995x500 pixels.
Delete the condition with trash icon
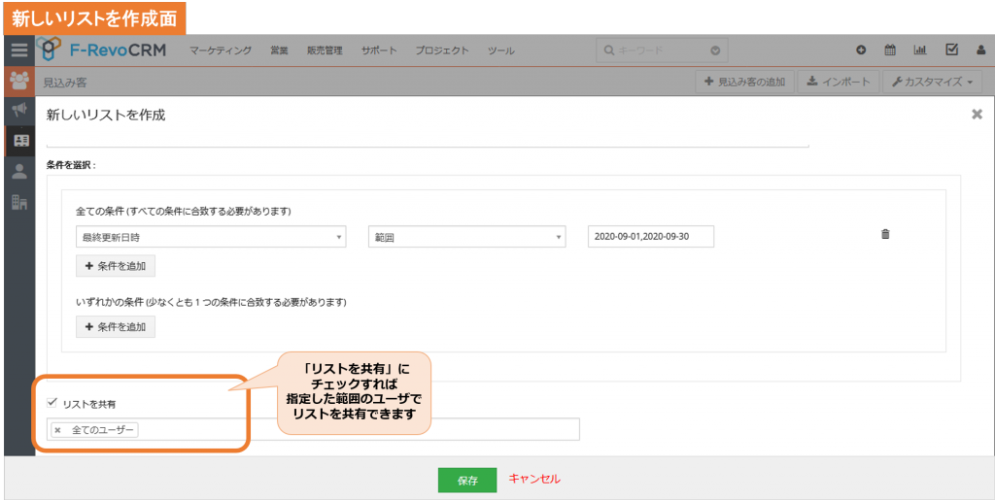point(885,235)
